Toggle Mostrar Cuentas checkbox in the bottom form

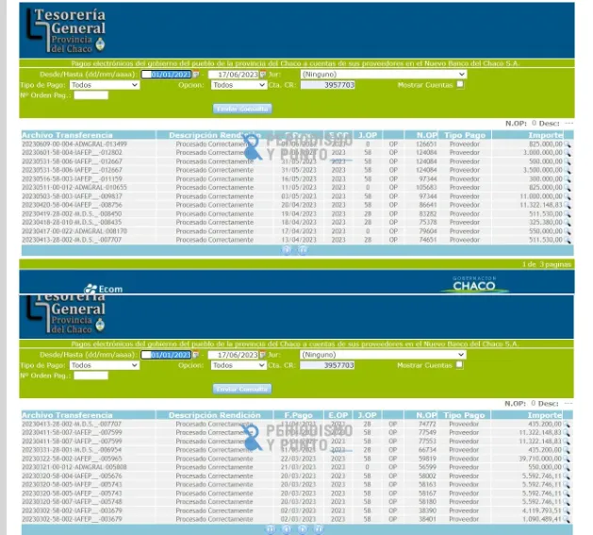click(460, 364)
